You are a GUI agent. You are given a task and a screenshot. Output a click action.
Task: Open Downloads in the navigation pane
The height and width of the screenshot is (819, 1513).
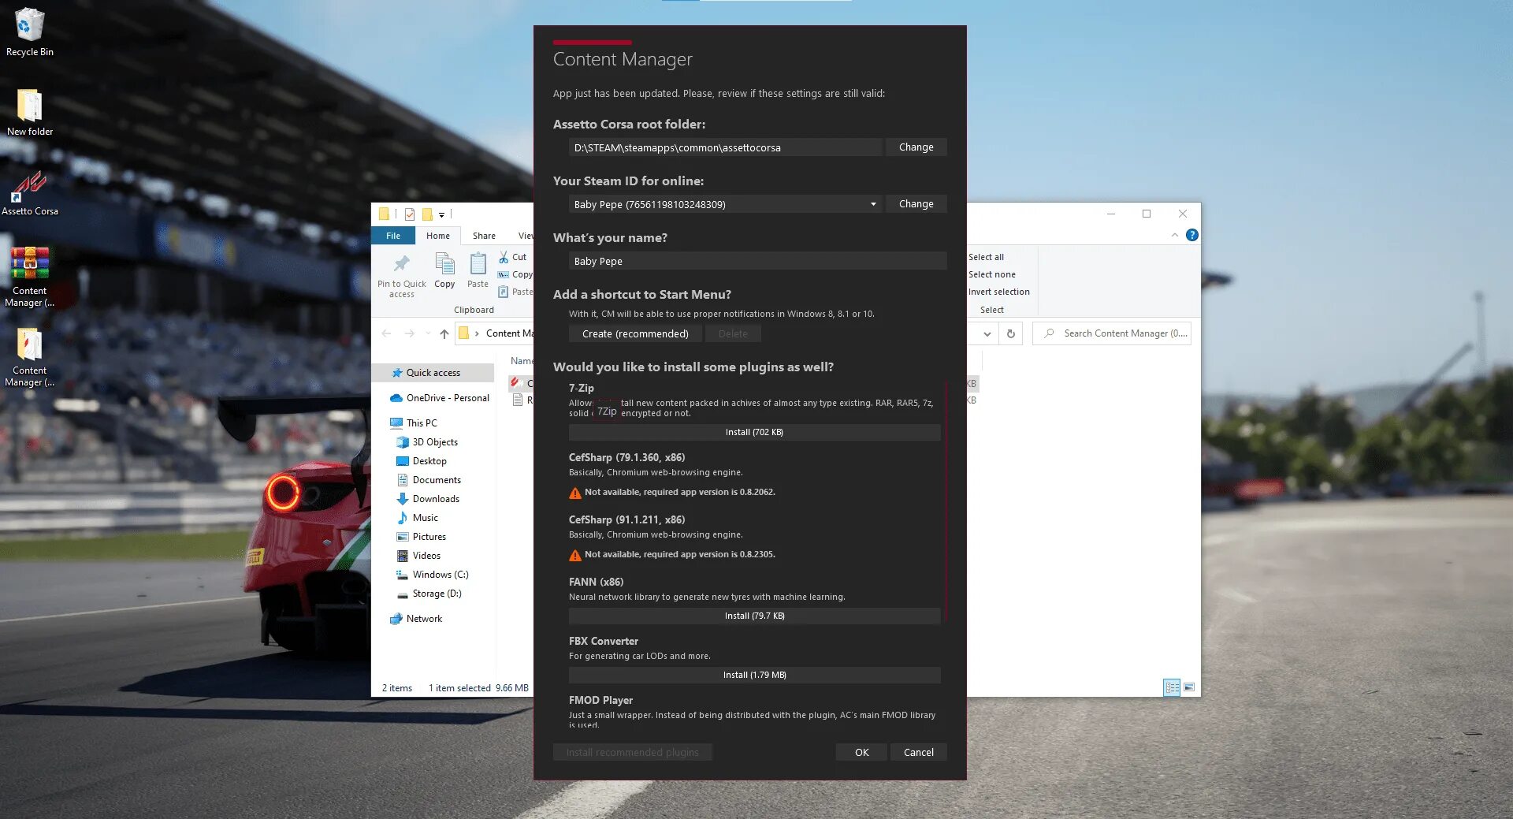[428, 499]
